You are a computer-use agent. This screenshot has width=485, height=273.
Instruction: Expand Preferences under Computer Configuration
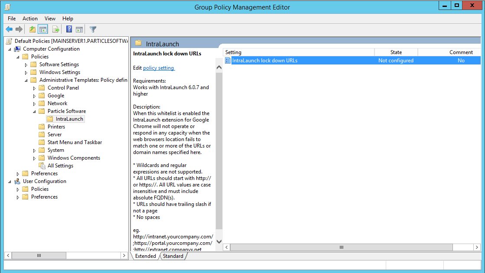click(x=18, y=174)
